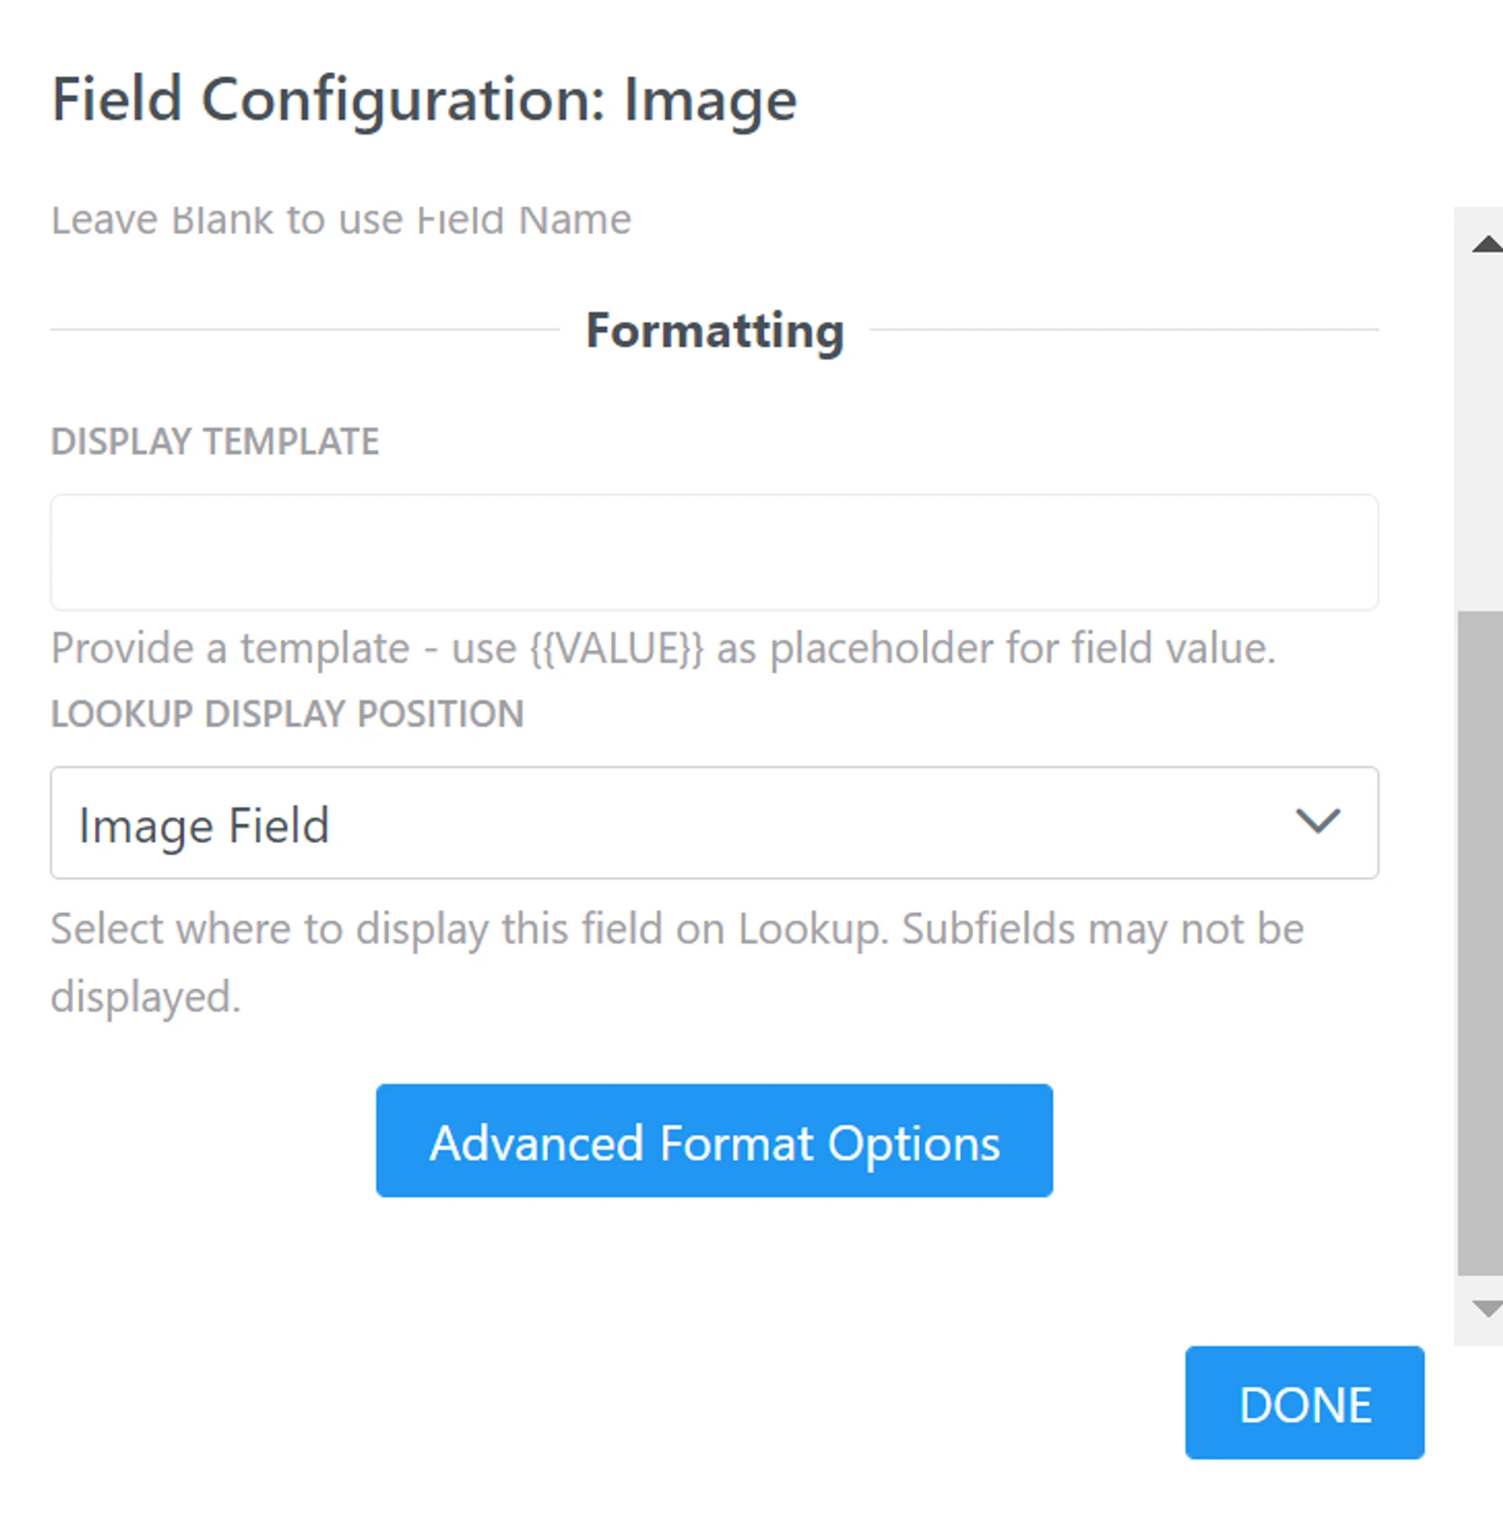
Task: Click the divider line left of Formatting
Action: pyautogui.click(x=304, y=330)
